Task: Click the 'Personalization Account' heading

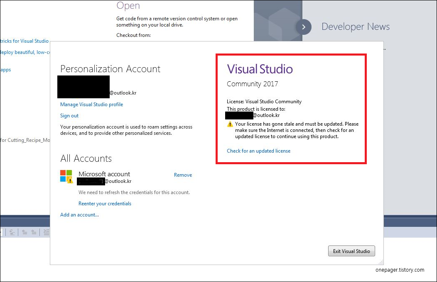Action: [x=110, y=69]
